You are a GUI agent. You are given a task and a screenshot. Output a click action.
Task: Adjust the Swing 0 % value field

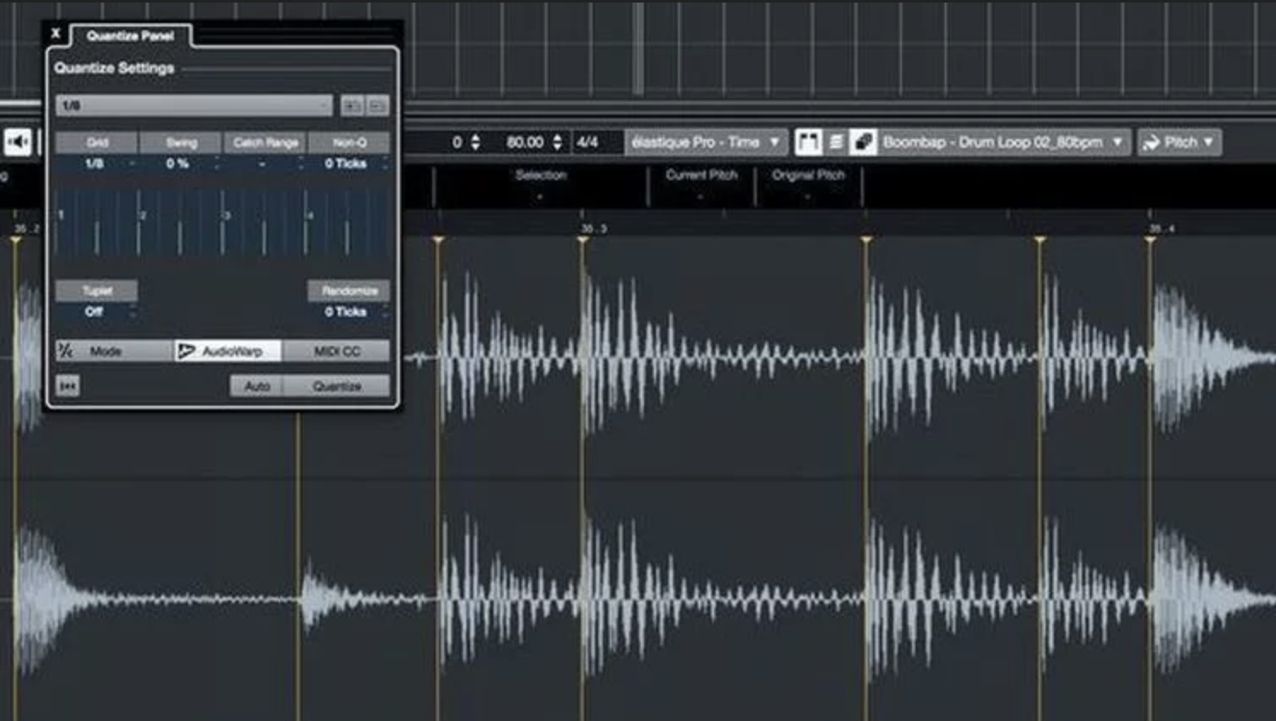[x=181, y=163]
